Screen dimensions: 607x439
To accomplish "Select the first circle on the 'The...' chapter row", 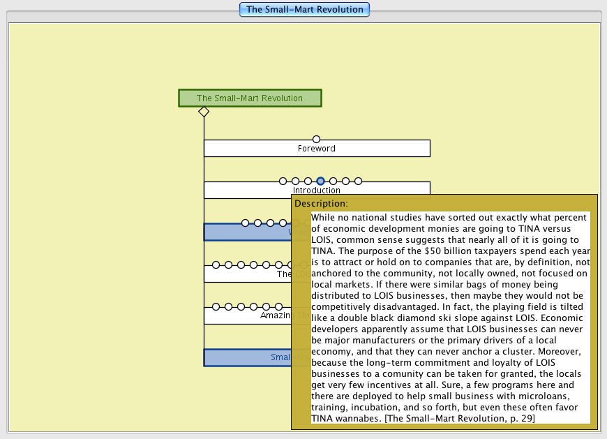I will click(216, 265).
